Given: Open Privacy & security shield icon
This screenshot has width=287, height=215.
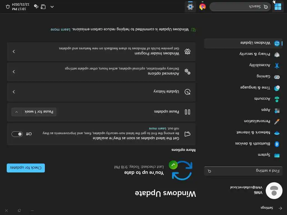Looking at the screenshot, I should [277, 55].
